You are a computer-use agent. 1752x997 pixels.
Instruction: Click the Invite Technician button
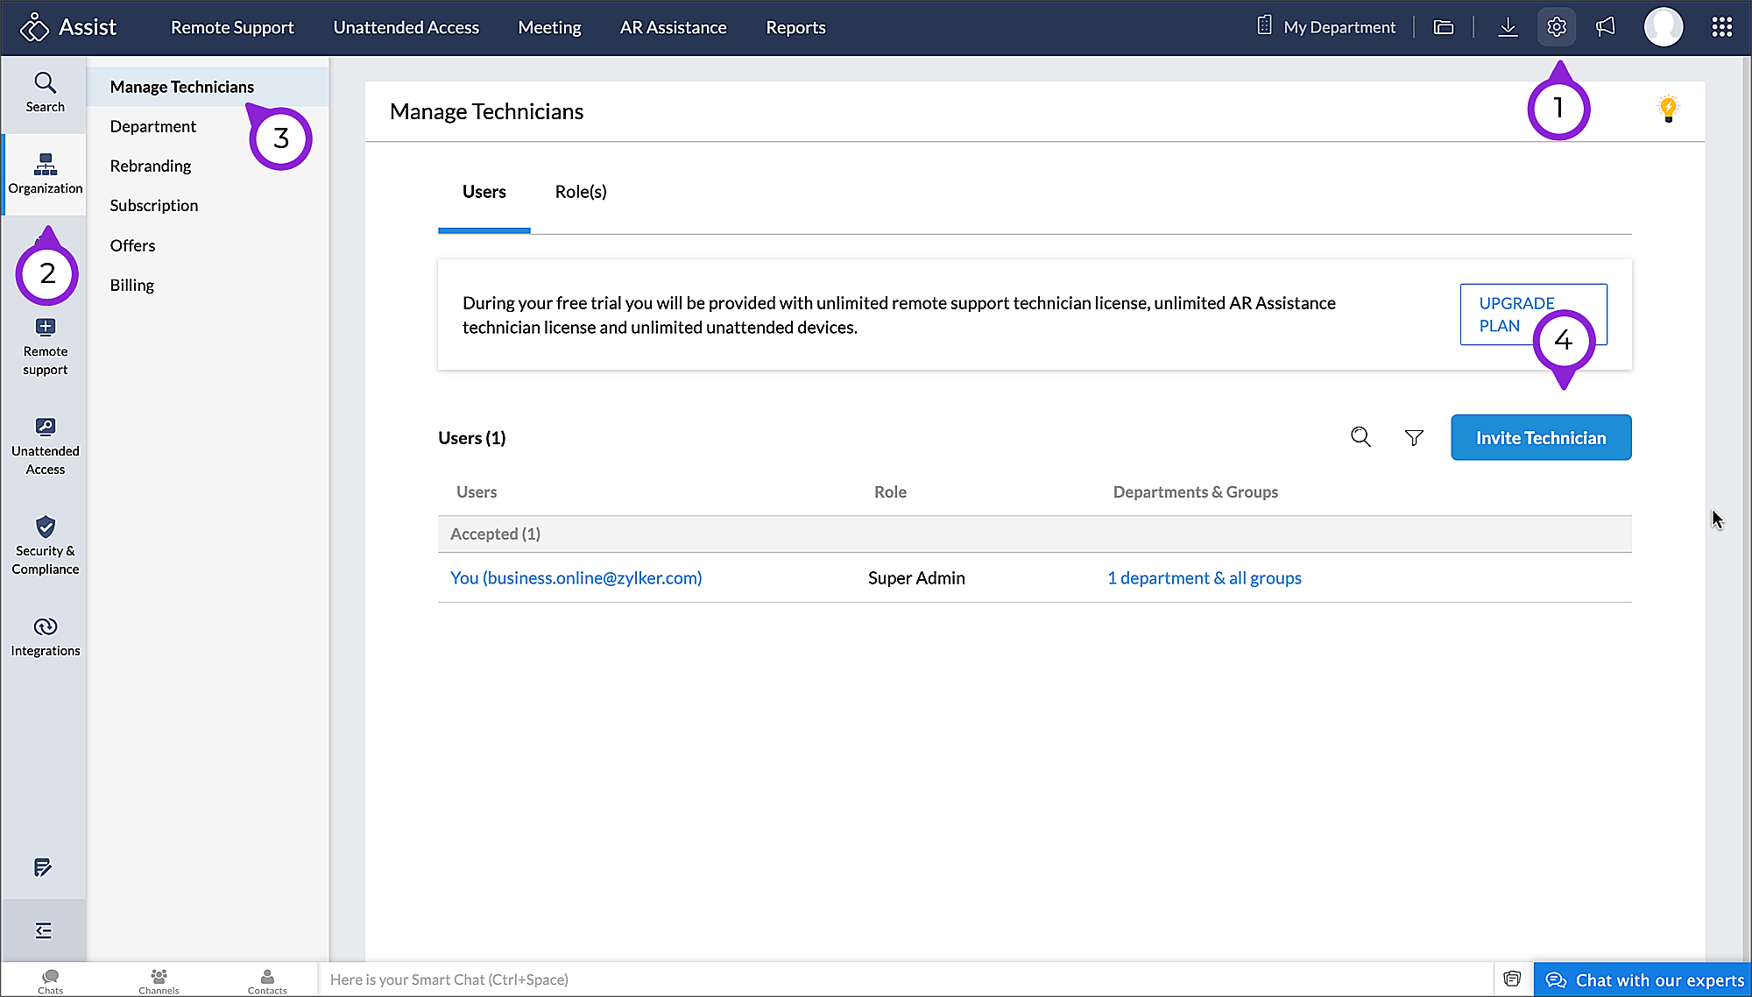point(1540,437)
